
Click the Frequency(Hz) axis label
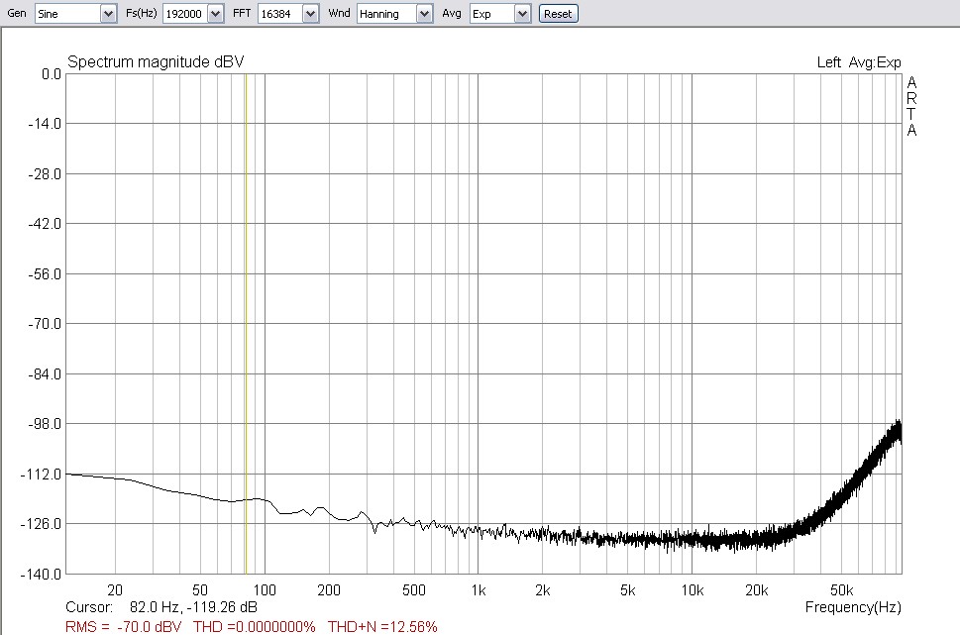853,607
